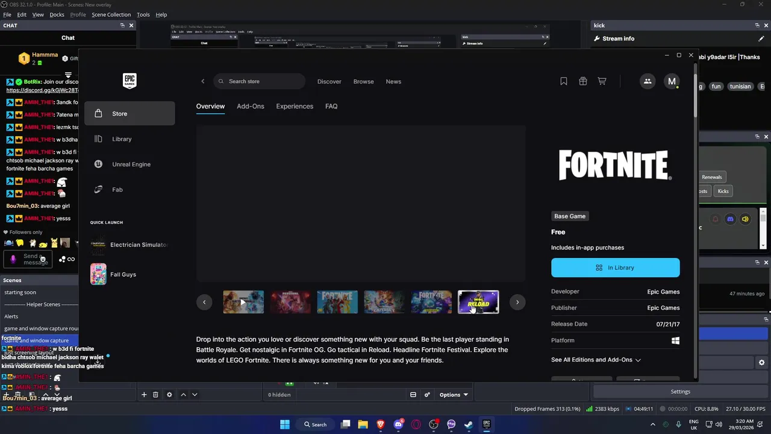
Task: Open the Discover link
Action: click(x=329, y=81)
